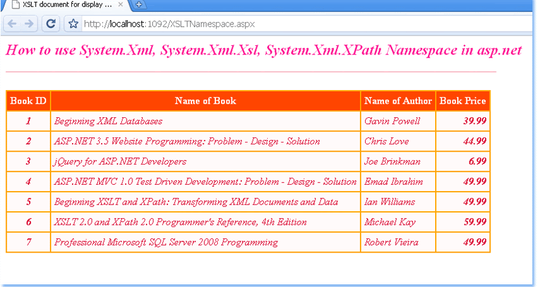Select the book title 'Beginning XML Databases'

(x=108, y=121)
